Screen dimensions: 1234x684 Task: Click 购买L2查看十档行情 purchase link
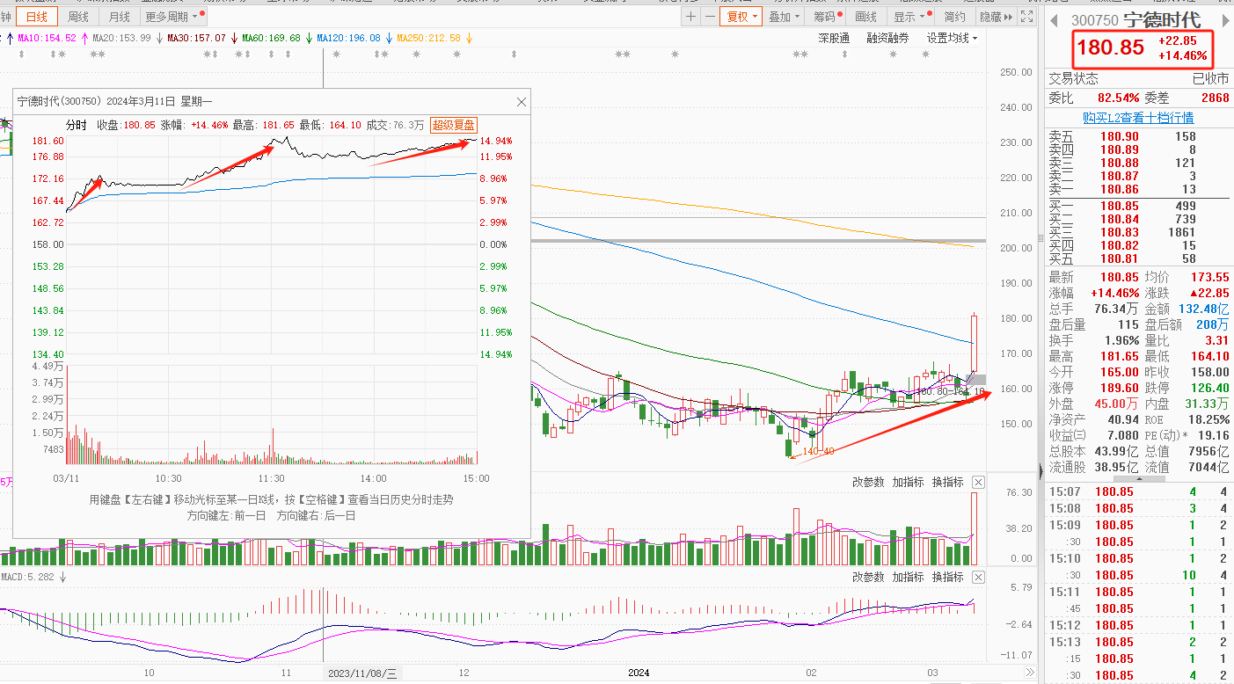(1138, 118)
